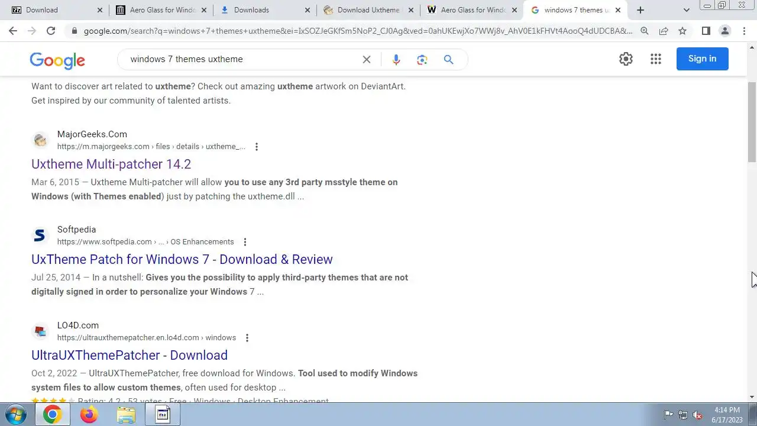Search by image with Google Lens icon
757x426 pixels.
[422, 59]
